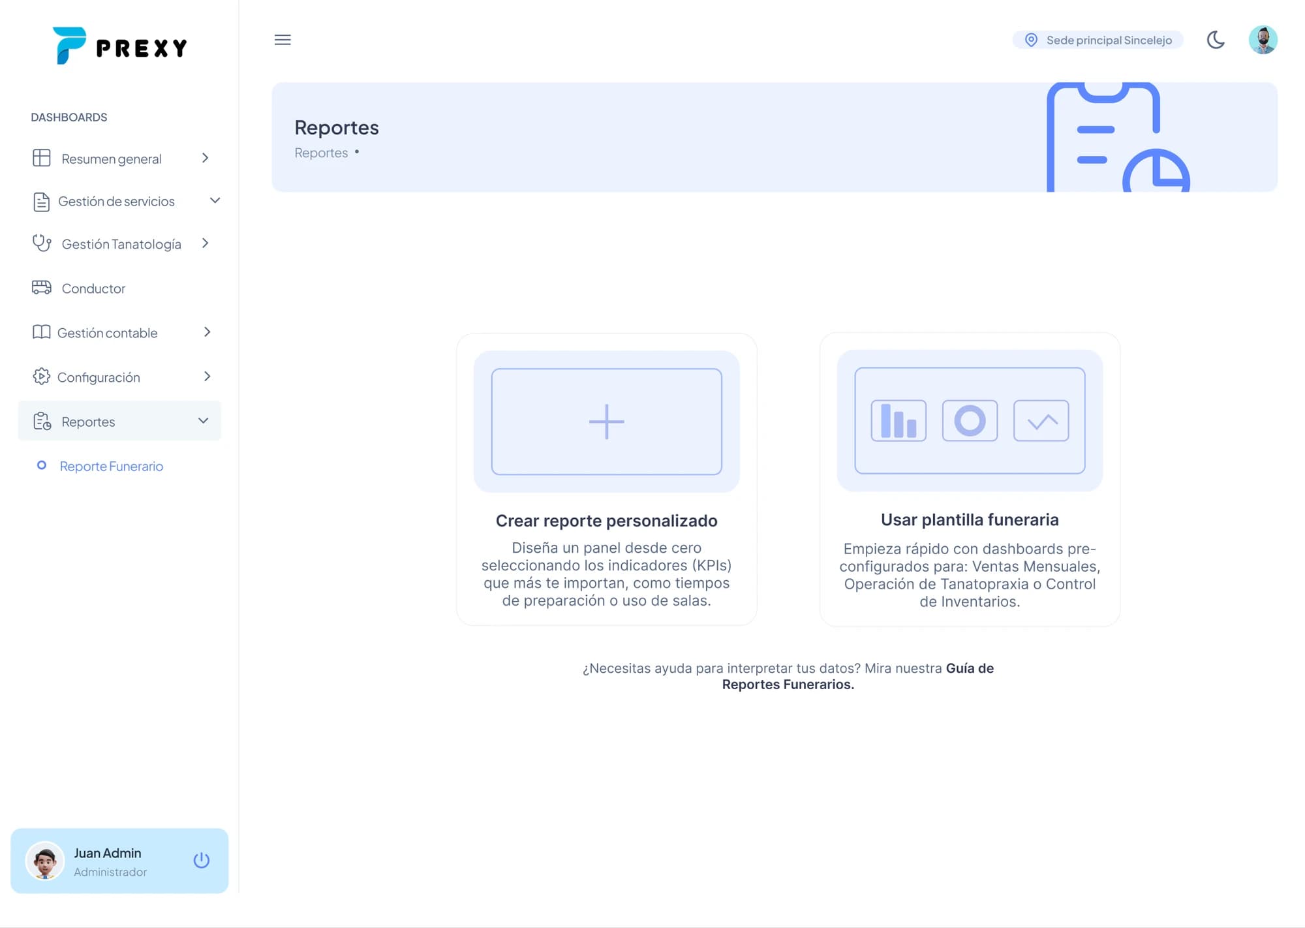Click the Reportes clipboard icon in sidebar
The image size is (1305, 928).
click(42, 422)
